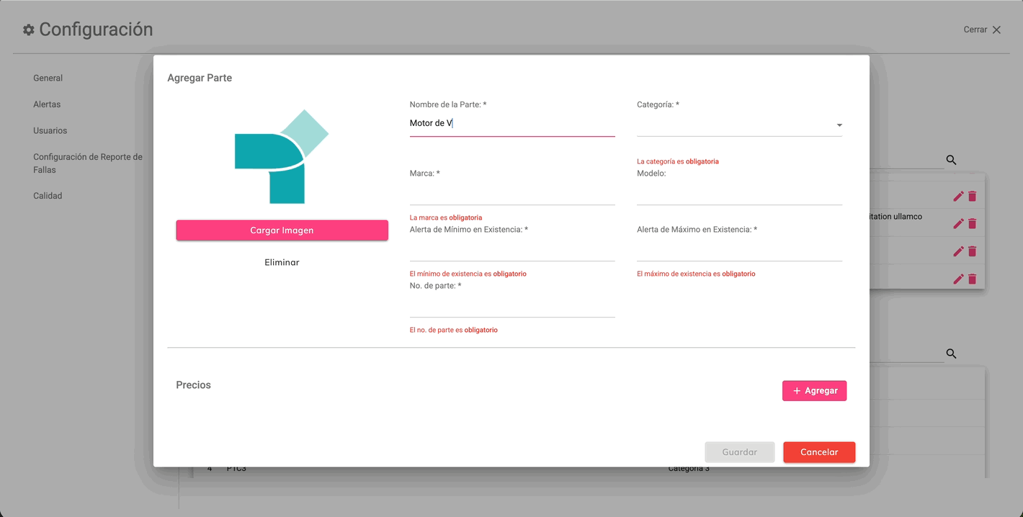Screen dimensions: 1023x517
Task: Click the Agregar button in Precios
Action: [814, 391]
